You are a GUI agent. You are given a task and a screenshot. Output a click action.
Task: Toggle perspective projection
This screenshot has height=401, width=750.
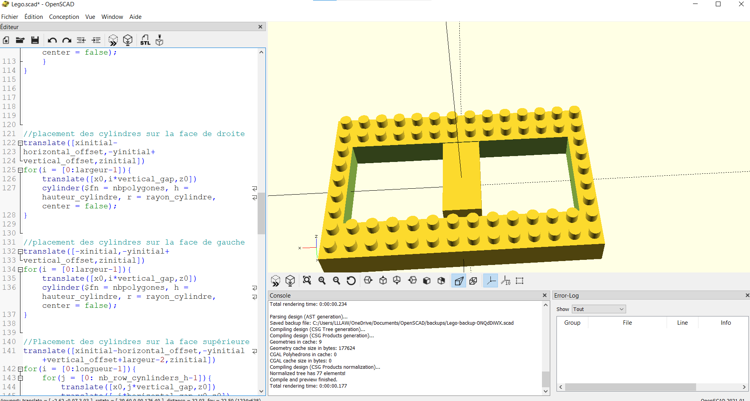tap(459, 281)
